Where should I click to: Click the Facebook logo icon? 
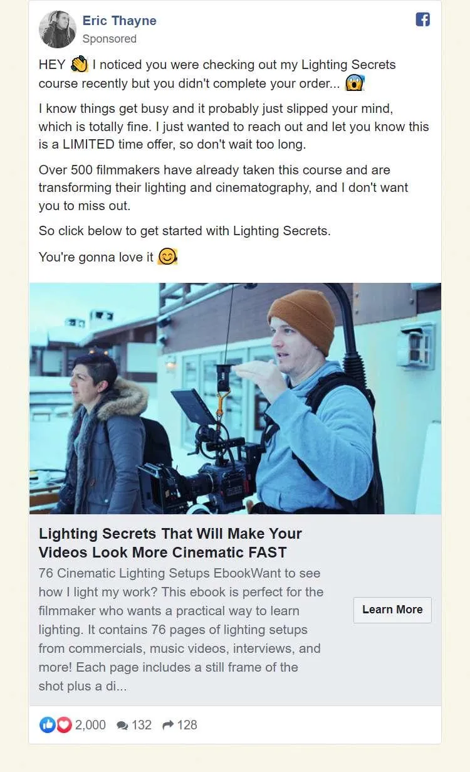423,19
